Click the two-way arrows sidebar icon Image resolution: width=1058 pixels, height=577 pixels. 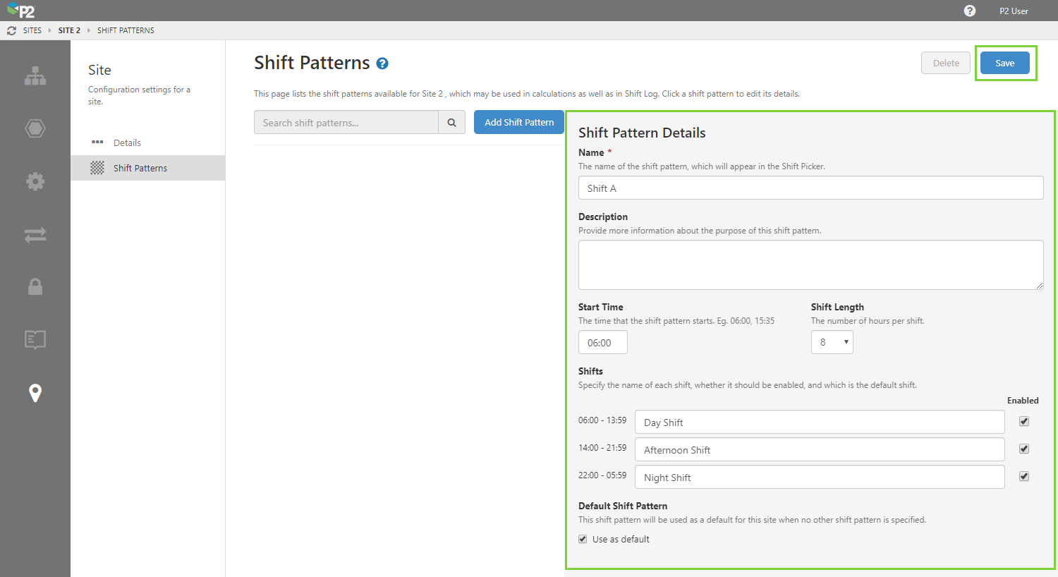point(35,235)
